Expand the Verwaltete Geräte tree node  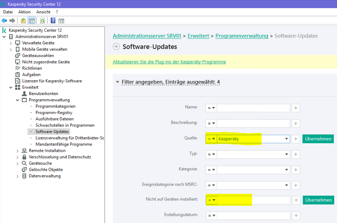pyautogui.click(x=11, y=43)
